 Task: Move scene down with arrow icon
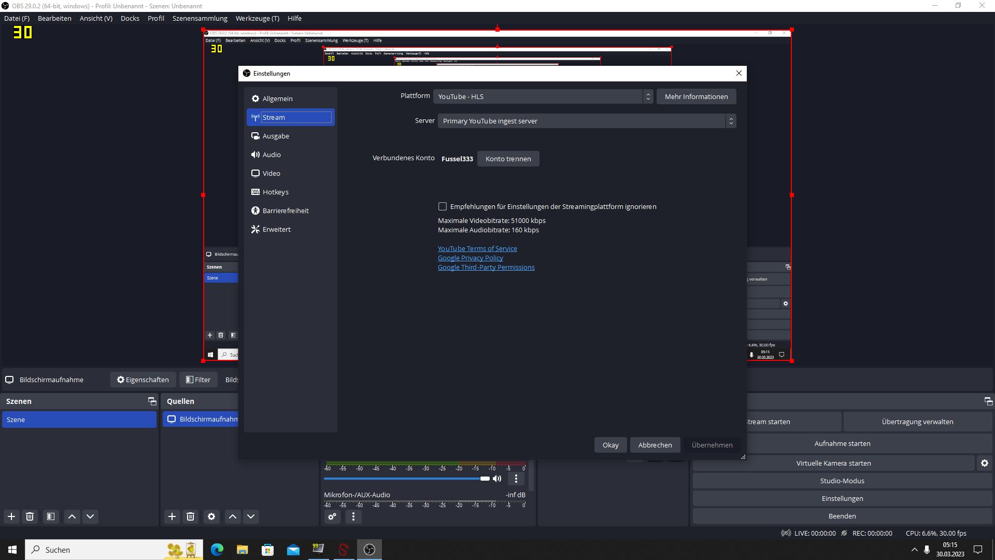pos(90,516)
